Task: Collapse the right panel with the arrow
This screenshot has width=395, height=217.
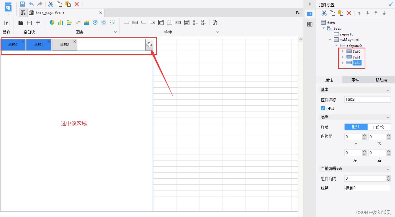Action: pyautogui.click(x=310, y=4)
